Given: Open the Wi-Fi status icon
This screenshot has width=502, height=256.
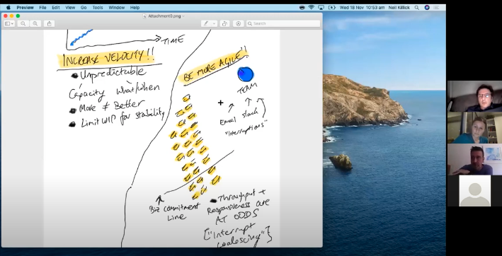Looking at the screenshot, I should [312, 7].
